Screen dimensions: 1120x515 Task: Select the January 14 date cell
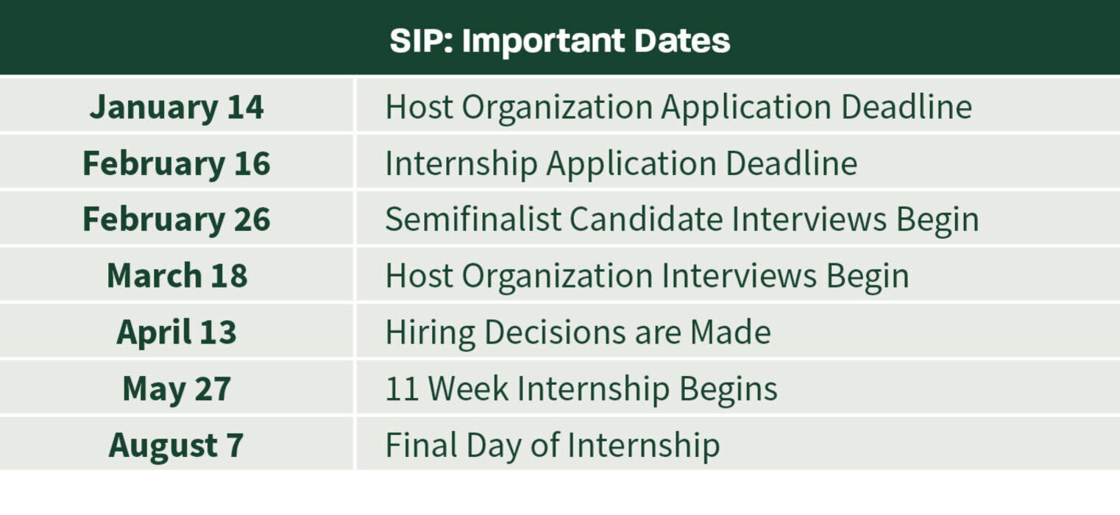pos(177,107)
